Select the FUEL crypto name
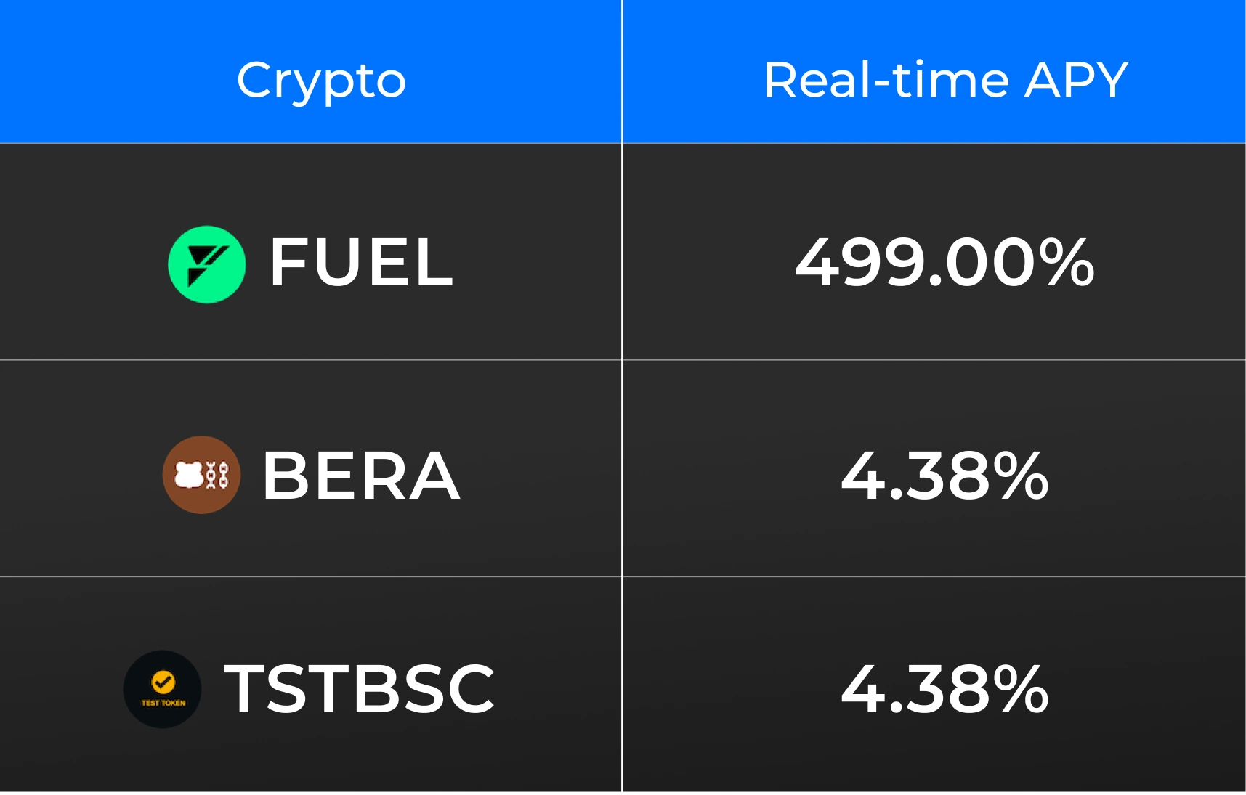 [x=361, y=262]
